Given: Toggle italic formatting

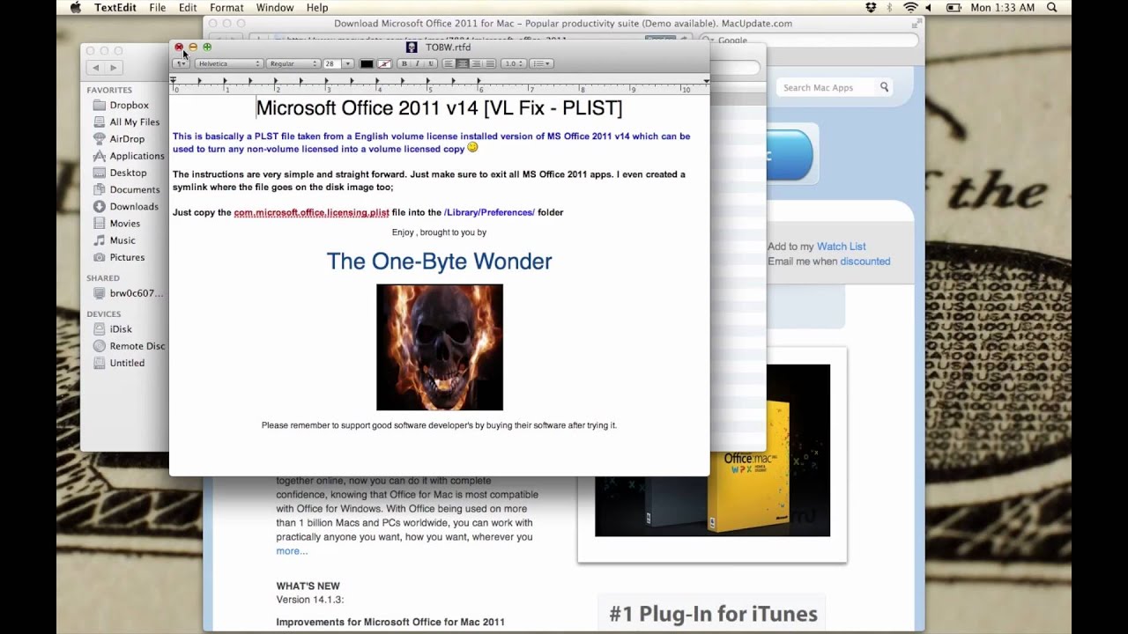Looking at the screenshot, I should pos(417,63).
